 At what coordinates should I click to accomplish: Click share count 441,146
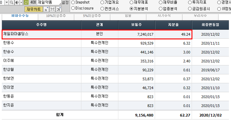tap(147, 52)
